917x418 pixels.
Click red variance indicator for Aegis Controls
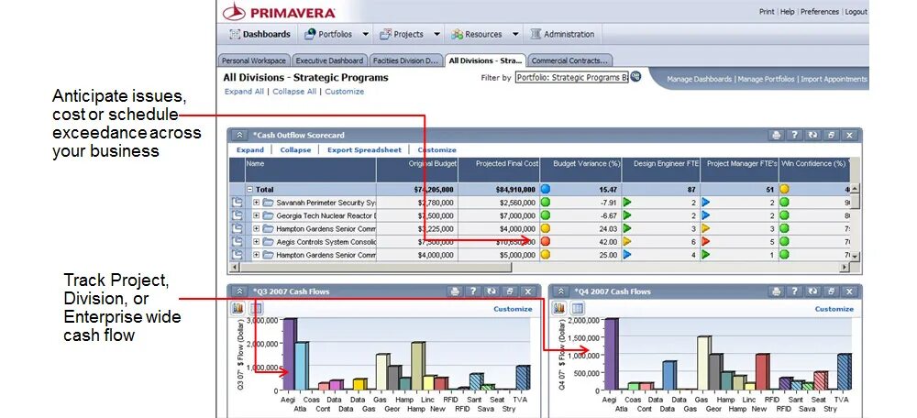point(546,241)
